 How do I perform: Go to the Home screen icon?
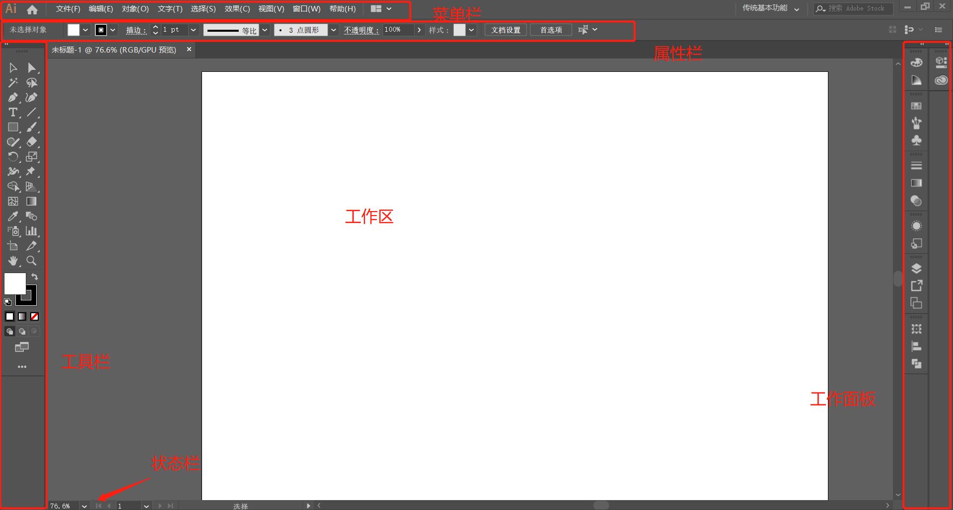tap(32, 9)
